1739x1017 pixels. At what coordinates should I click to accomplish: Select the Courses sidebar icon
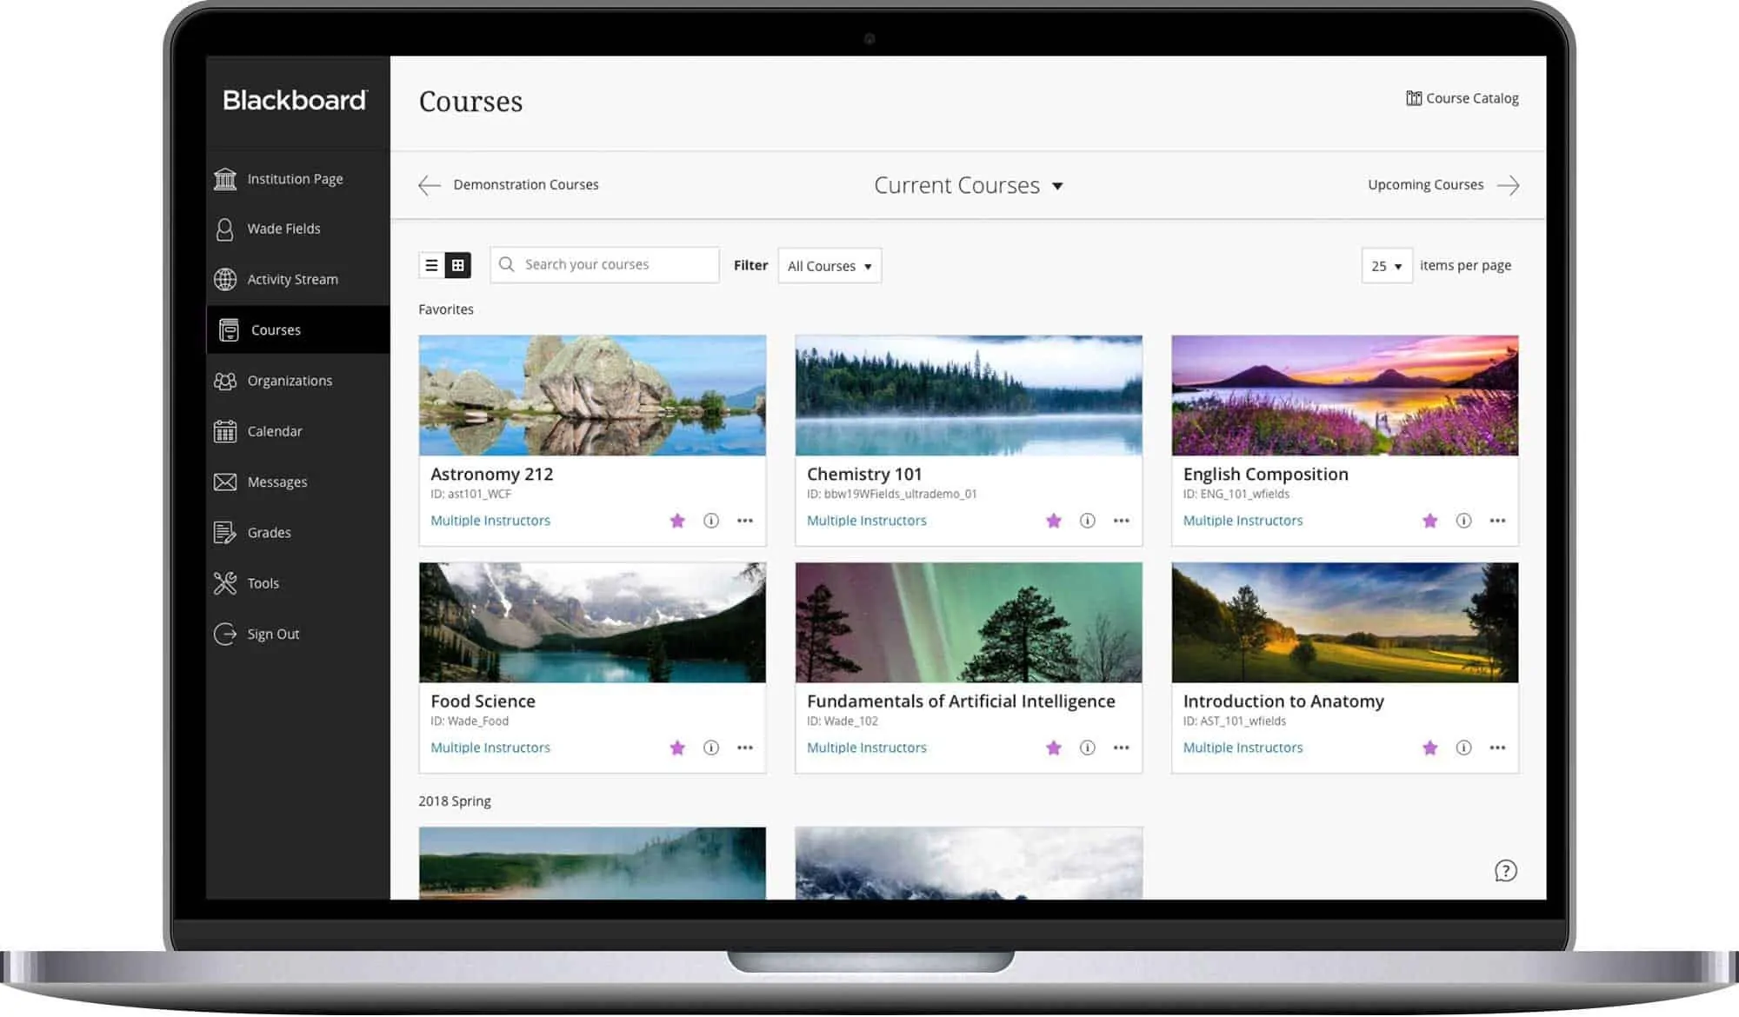click(x=275, y=329)
